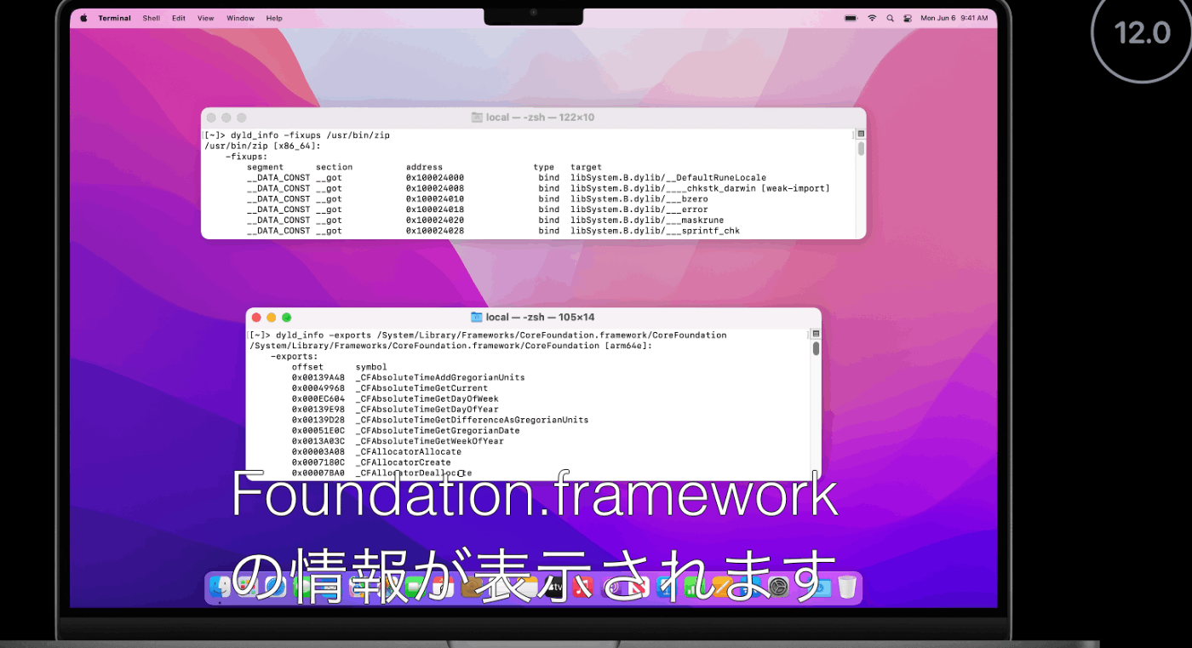Click the '/usr/bin/zip [x86_64]:' output line
This screenshot has width=1192, height=648.
pyautogui.click(x=262, y=146)
